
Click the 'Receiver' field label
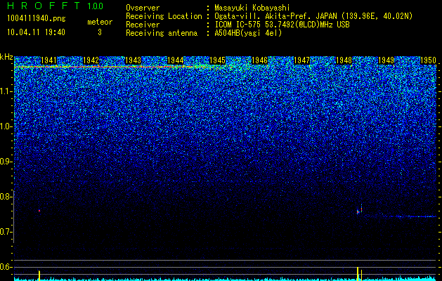coord(143,25)
